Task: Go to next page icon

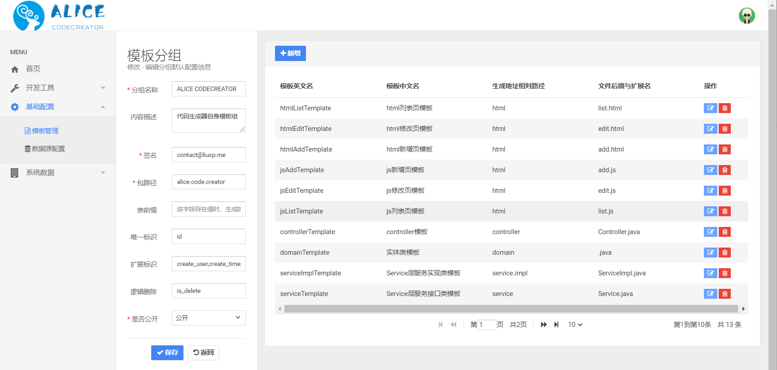Action: [x=544, y=325]
